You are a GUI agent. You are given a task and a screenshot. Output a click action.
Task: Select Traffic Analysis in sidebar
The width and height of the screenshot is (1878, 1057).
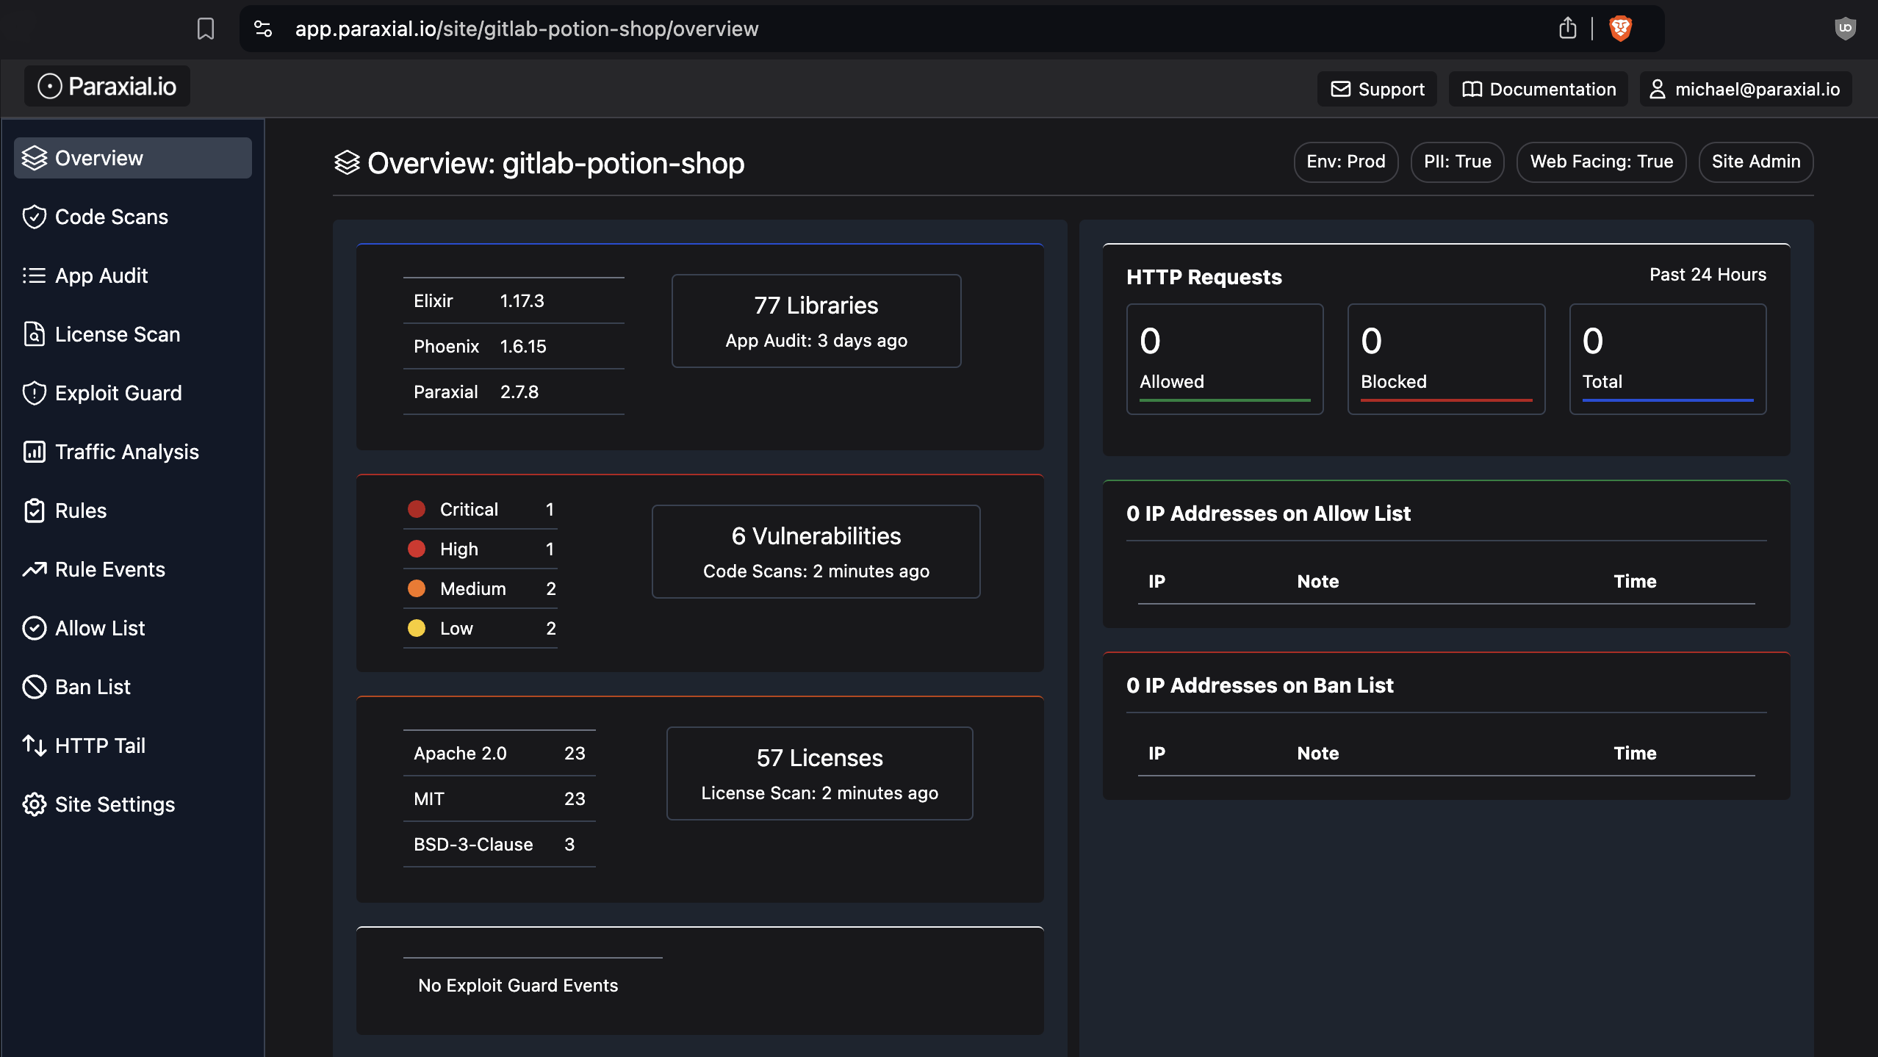click(x=133, y=452)
